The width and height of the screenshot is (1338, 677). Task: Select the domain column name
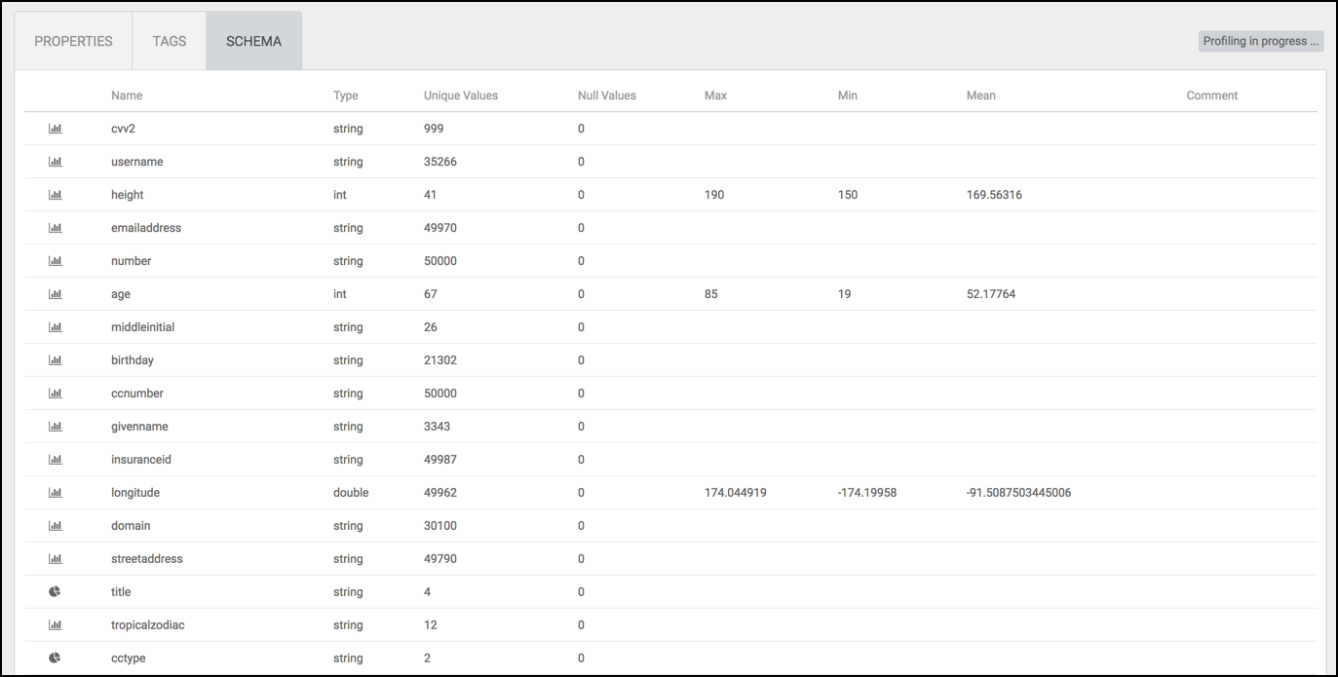[x=131, y=526]
